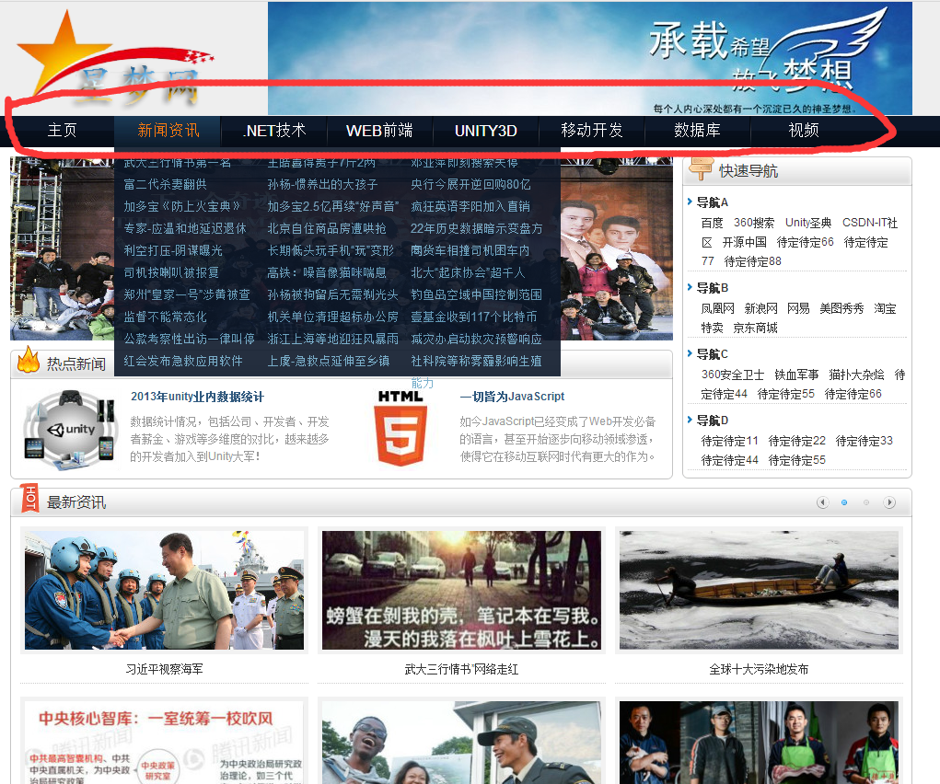Open dropdown link 红会发布急救应用软件
The height and width of the screenshot is (784, 940).
[183, 361]
